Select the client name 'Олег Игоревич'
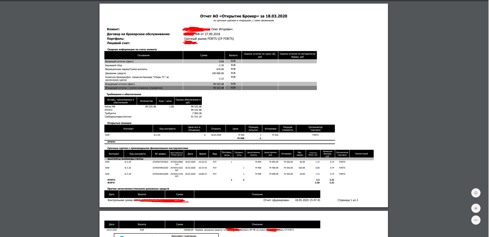Screen dimensions: 489x237 point(222,29)
